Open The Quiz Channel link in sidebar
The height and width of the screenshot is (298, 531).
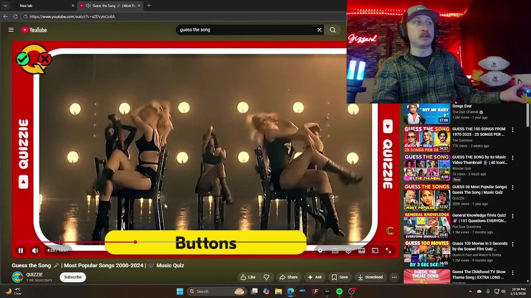click(x=465, y=112)
